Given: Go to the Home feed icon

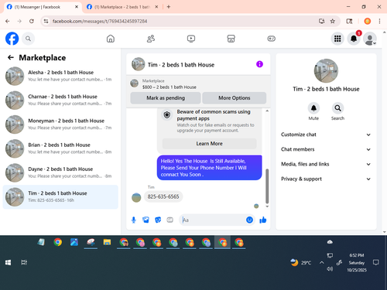Looking at the screenshot, I should 111,39.
